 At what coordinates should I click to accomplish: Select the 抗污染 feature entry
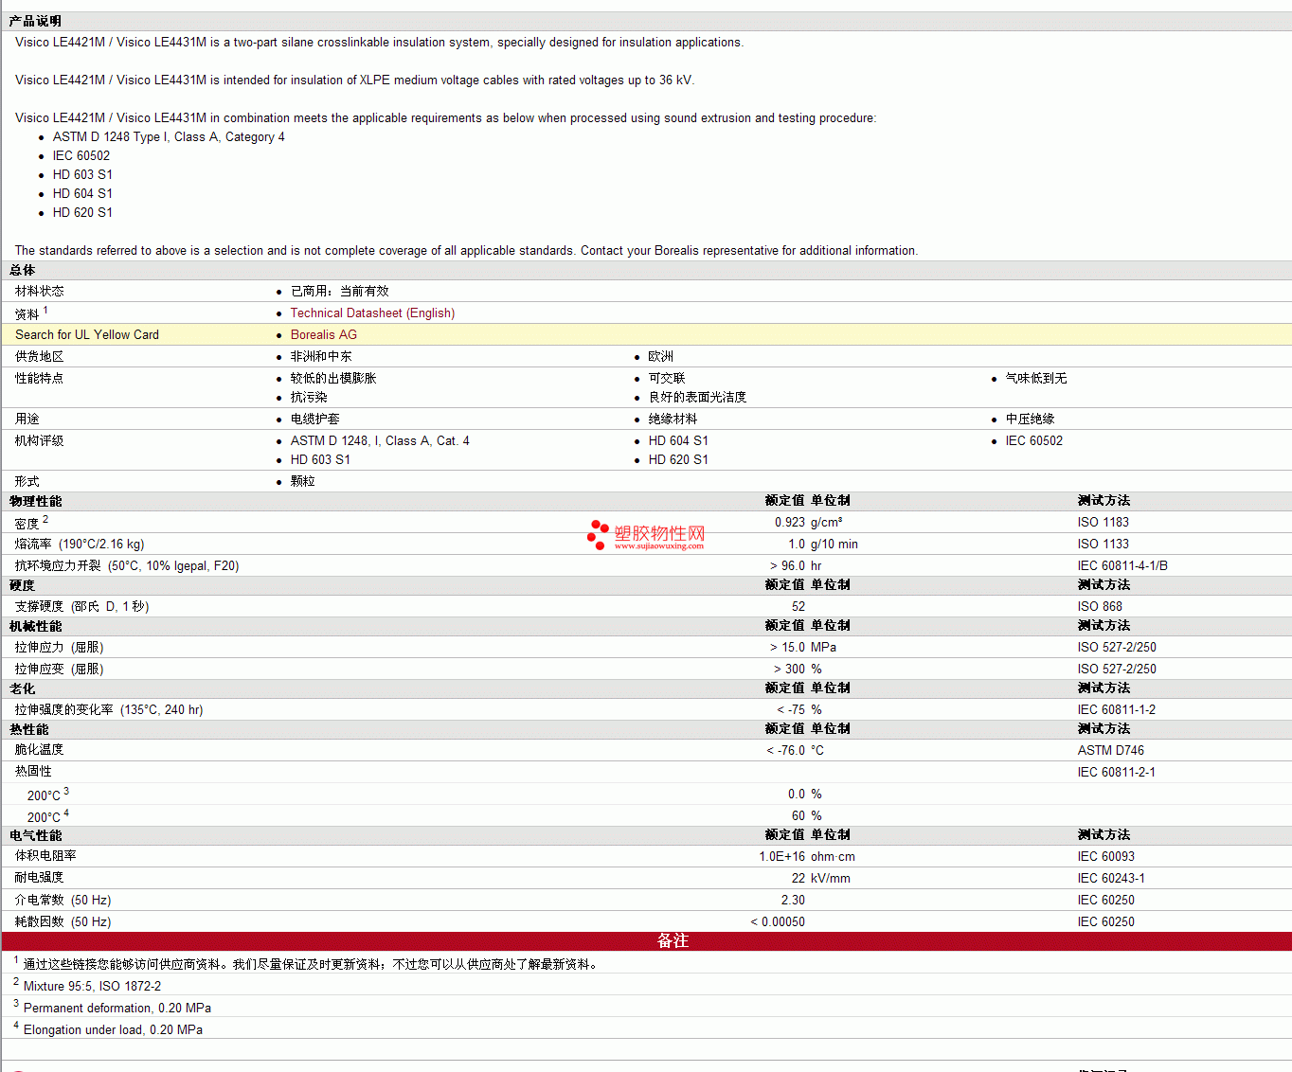(x=309, y=398)
